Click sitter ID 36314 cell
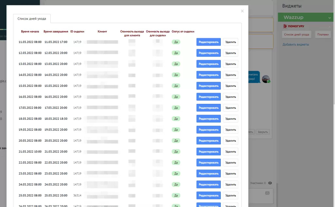The height and width of the screenshot is (207, 335). [77, 196]
